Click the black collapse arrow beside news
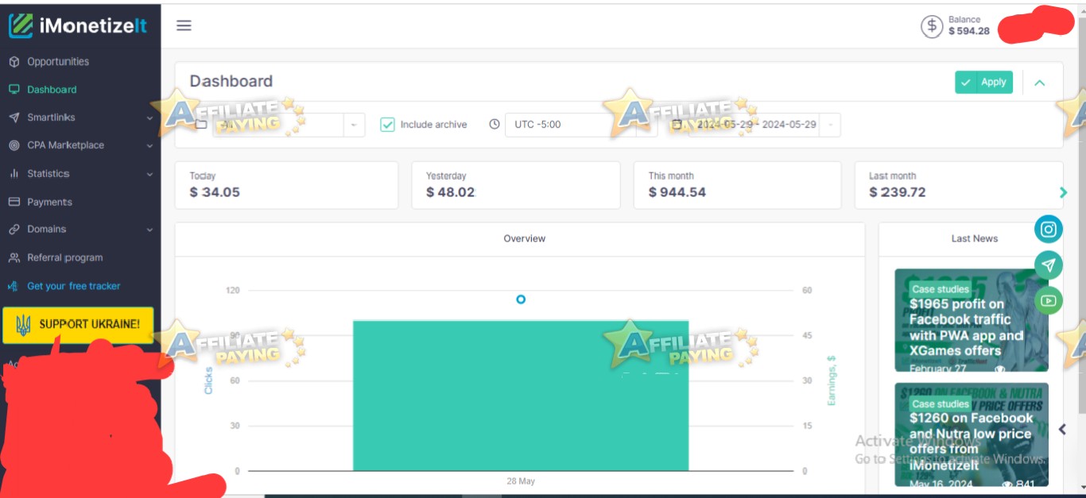This screenshot has width=1086, height=498. point(1062,429)
